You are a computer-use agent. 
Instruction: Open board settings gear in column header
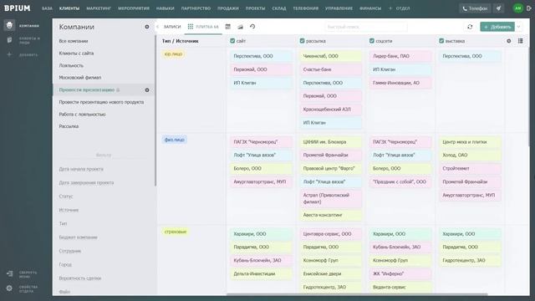[509, 41]
